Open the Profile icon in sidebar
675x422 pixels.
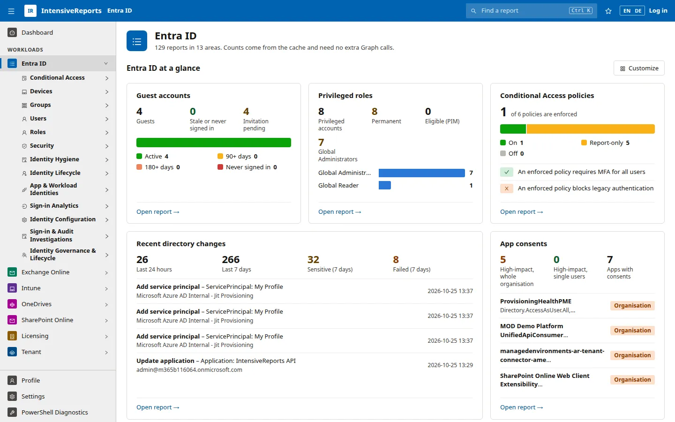[x=12, y=381]
